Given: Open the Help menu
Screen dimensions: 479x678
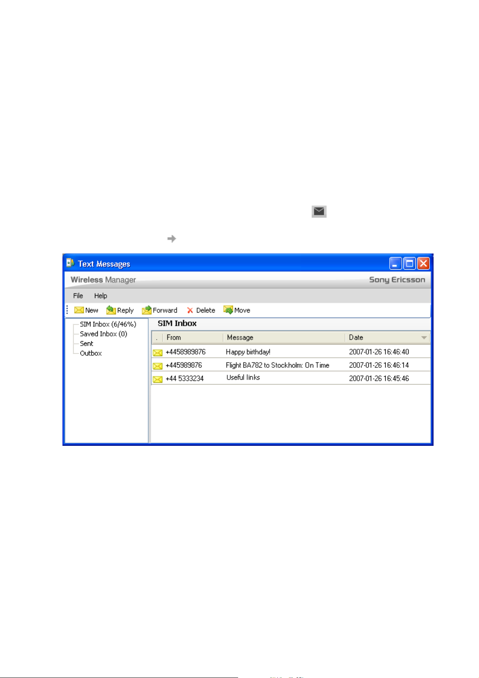Looking at the screenshot, I should pyautogui.click(x=101, y=296).
